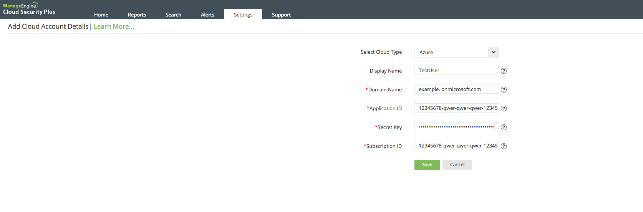Click the ManageEngine Cloud Security Plus logo
The image size is (643, 212).
point(29,9)
